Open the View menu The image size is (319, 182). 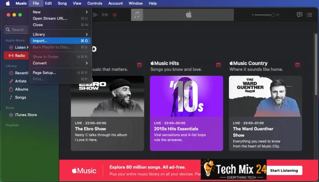click(x=77, y=3)
